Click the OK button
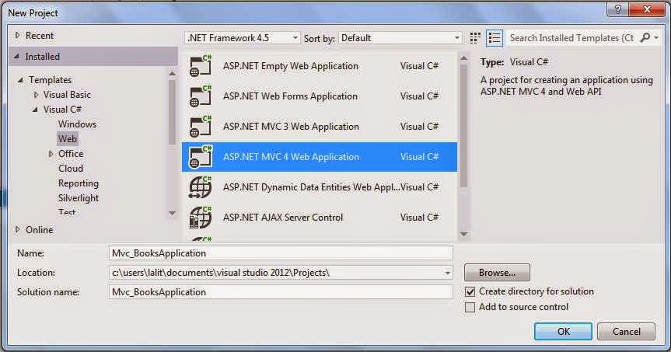The width and height of the screenshot is (671, 352). (563, 332)
